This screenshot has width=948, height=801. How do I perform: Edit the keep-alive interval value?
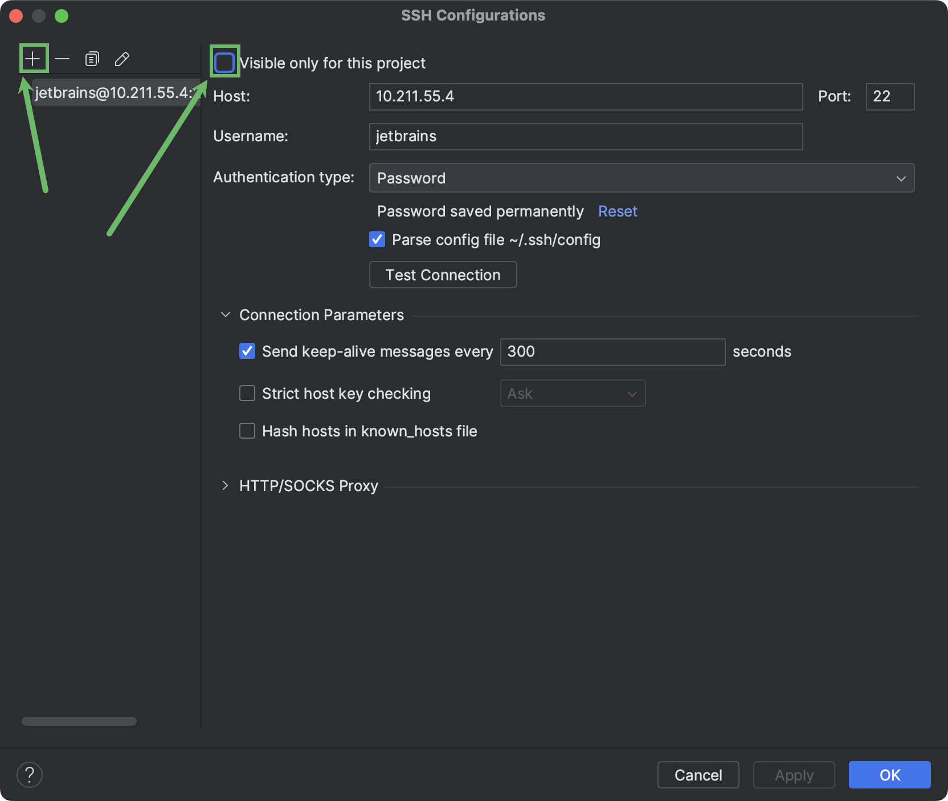pyautogui.click(x=612, y=352)
